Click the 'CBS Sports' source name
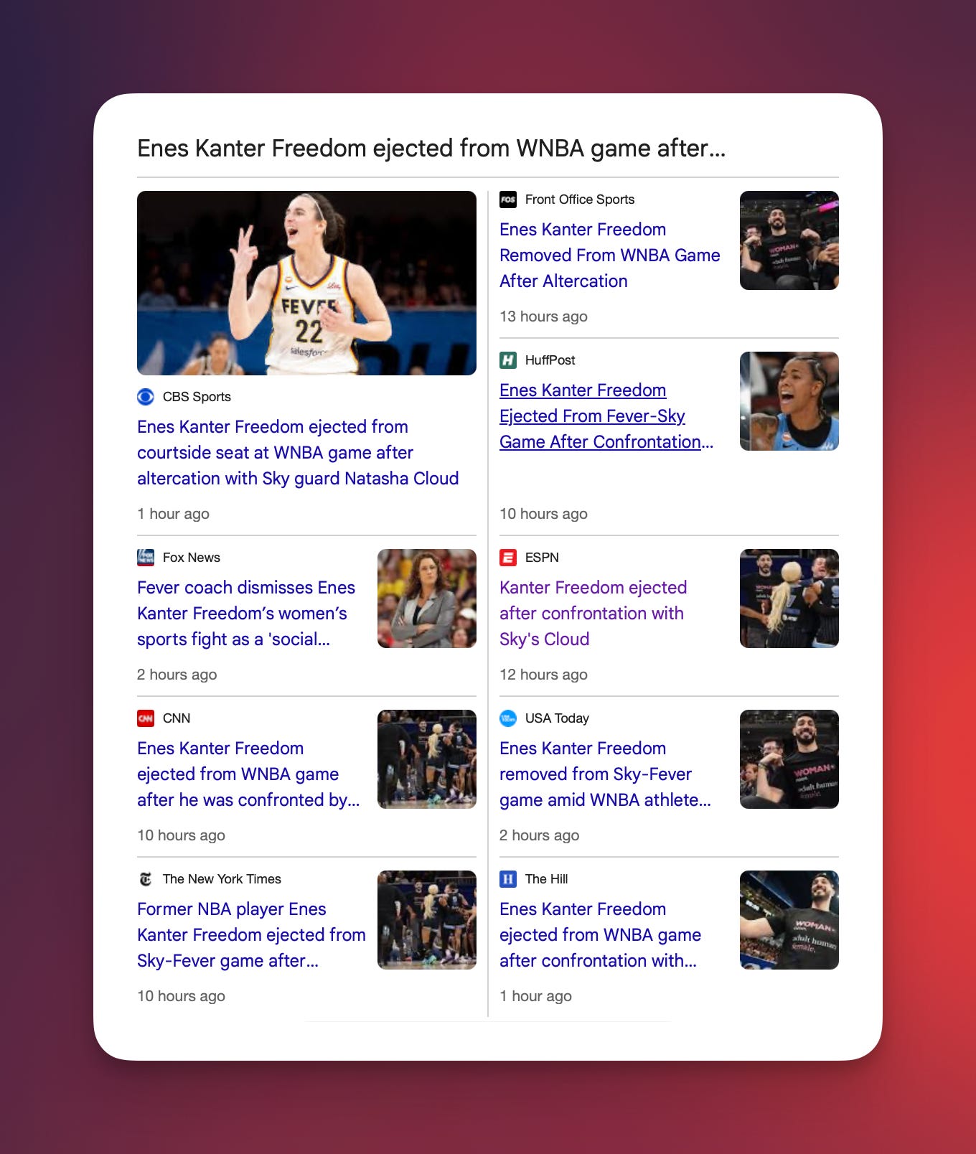976x1154 pixels. click(x=197, y=397)
